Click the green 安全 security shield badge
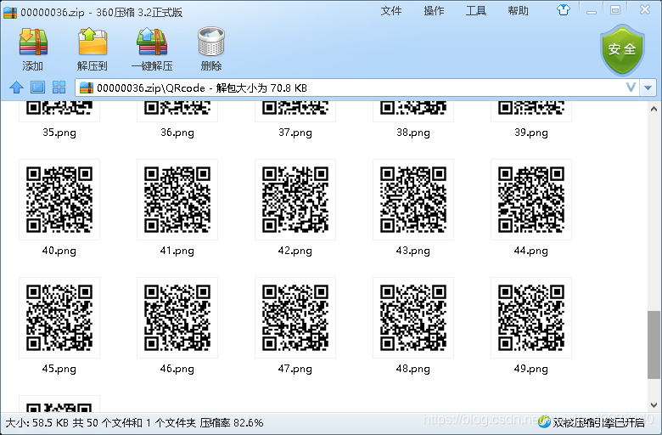This screenshot has width=662, height=435. click(x=622, y=50)
